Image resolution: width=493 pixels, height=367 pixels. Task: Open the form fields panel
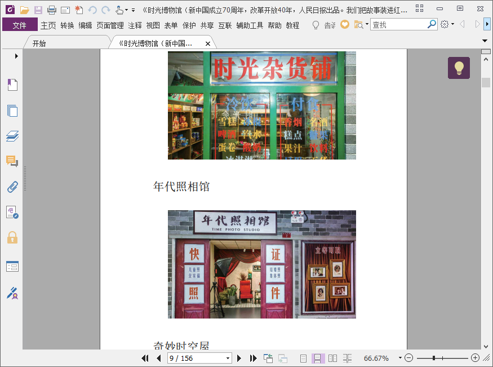tap(12, 266)
